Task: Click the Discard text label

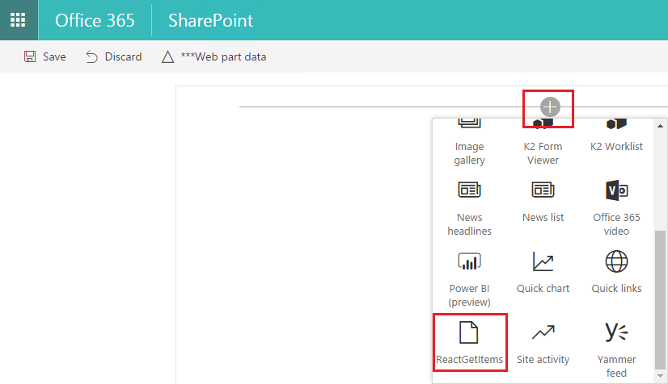Action: pos(123,57)
